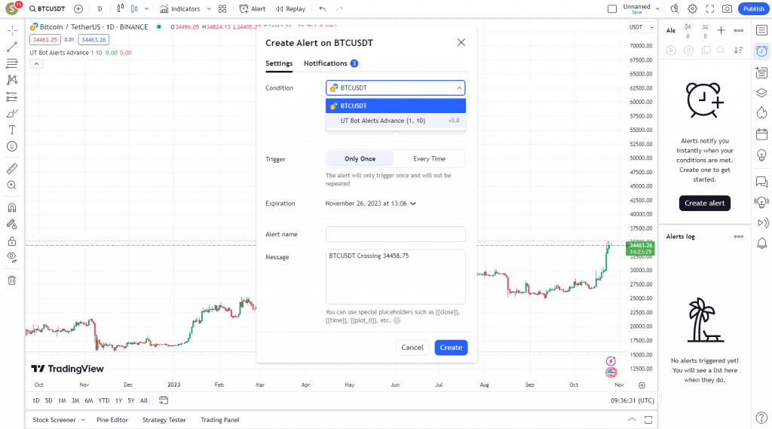Toggle stay in drawing mode

(12, 224)
